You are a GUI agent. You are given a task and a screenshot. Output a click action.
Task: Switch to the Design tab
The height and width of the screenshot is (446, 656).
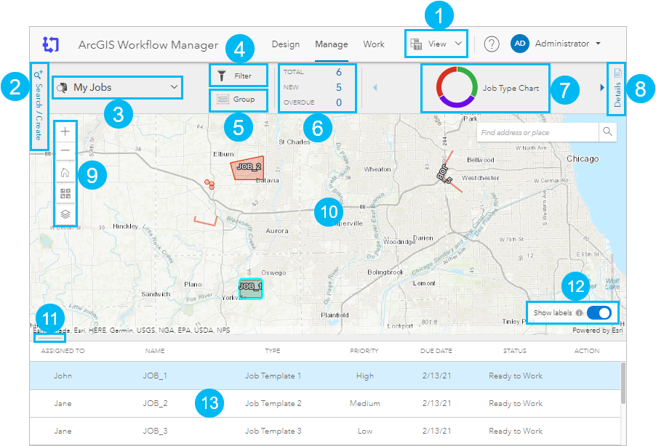click(x=286, y=44)
